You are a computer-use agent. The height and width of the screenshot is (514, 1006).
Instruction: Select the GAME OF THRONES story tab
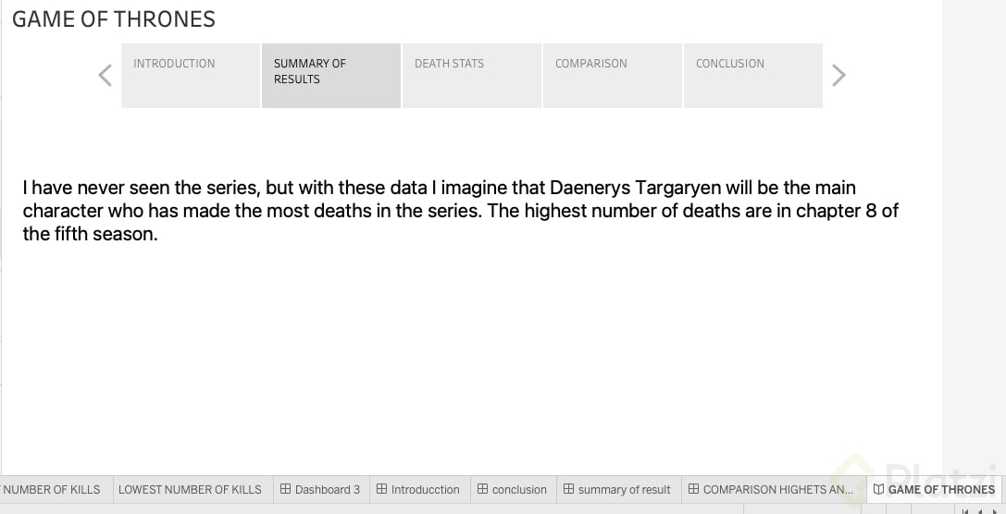click(934, 490)
